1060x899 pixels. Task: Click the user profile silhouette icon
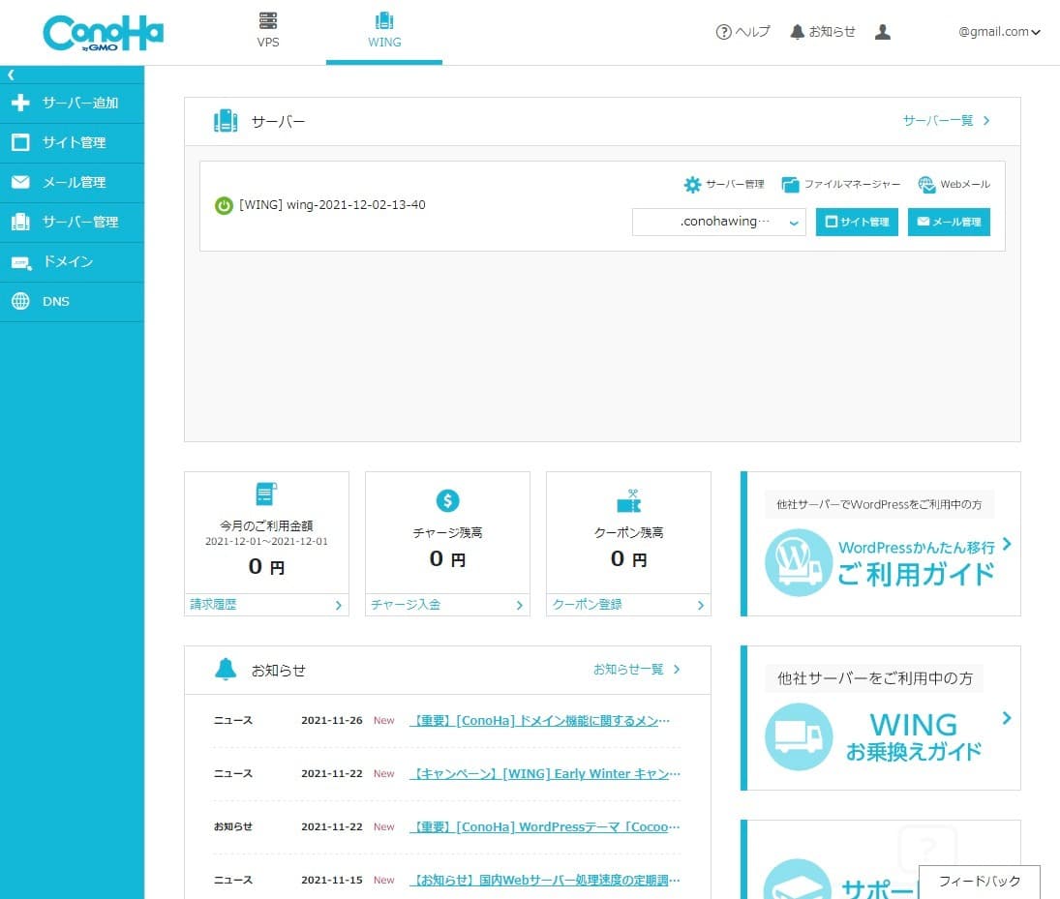click(882, 32)
